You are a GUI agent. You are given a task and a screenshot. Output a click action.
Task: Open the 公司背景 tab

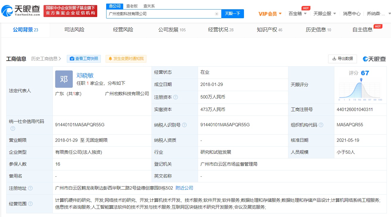click(x=25, y=30)
